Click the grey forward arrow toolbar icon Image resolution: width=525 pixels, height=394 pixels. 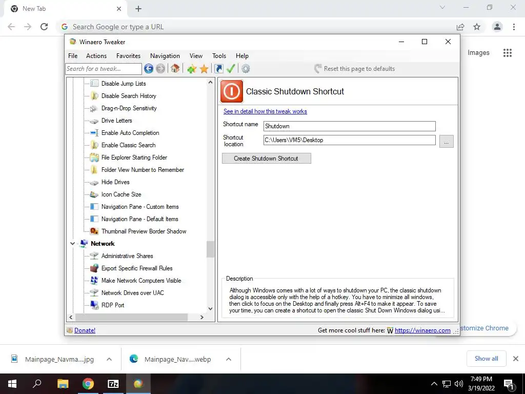pyautogui.click(x=160, y=69)
